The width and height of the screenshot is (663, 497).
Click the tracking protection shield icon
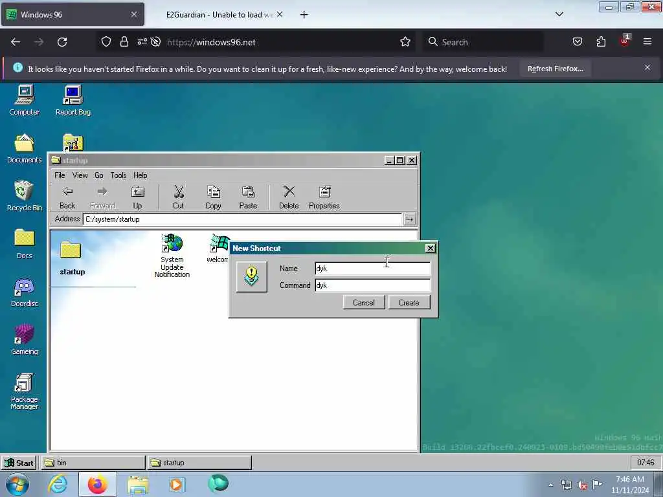pyautogui.click(x=106, y=42)
